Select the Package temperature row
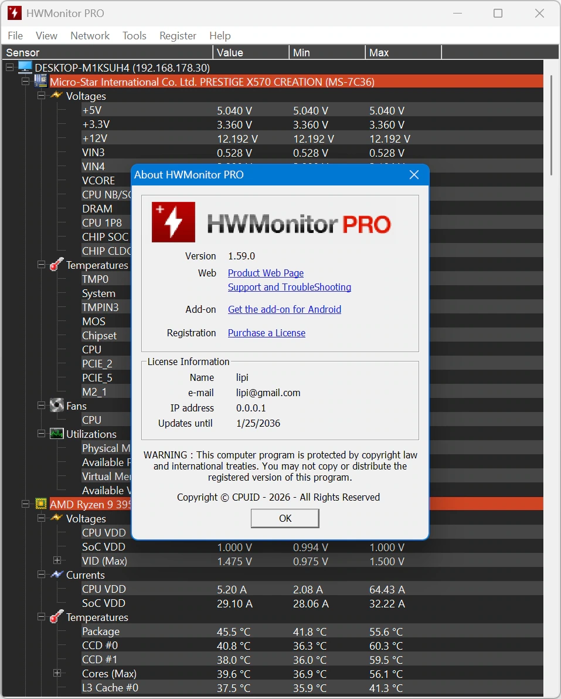Image resolution: width=561 pixels, height=699 pixels. pos(312,632)
